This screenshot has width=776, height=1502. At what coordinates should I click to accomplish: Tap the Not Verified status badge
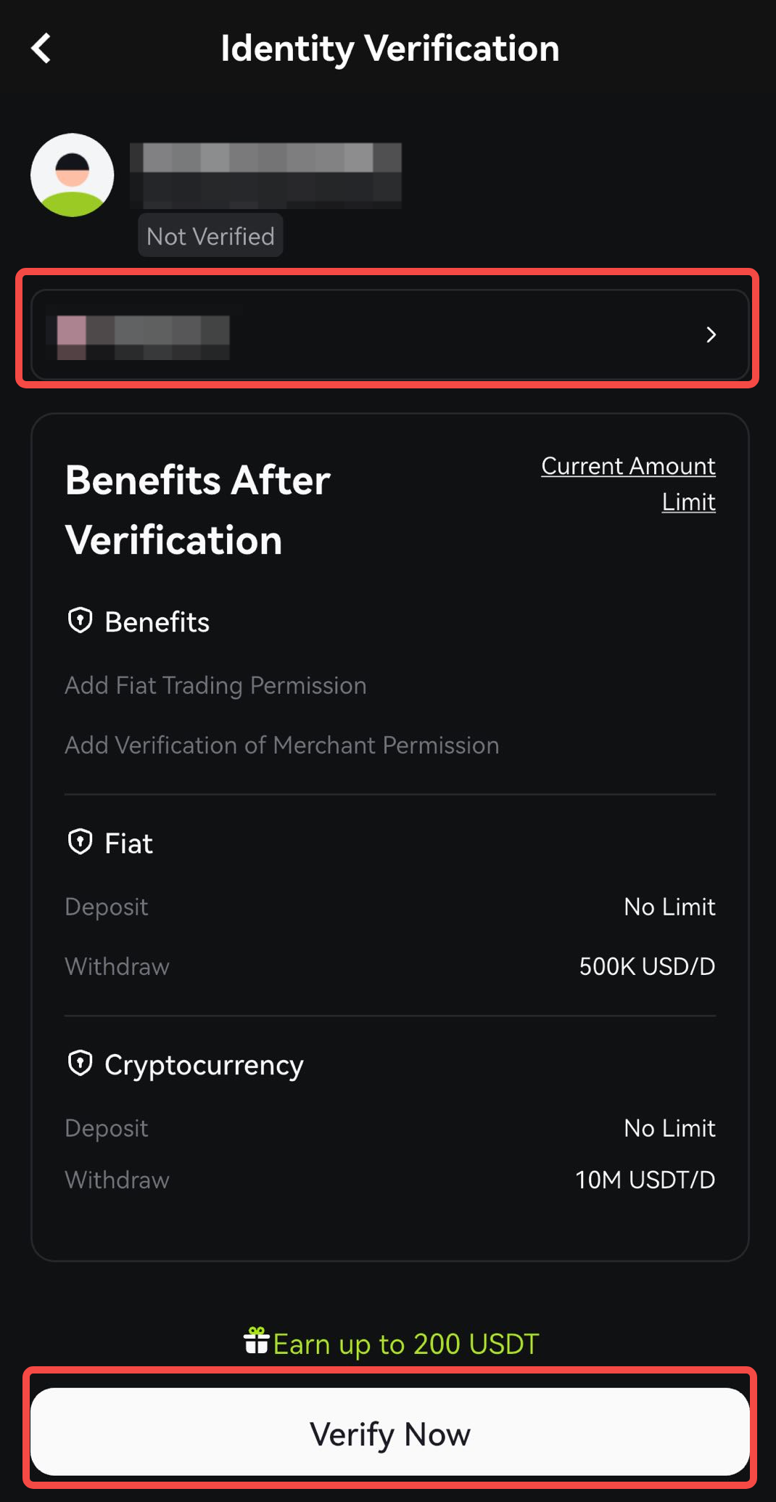tap(210, 236)
